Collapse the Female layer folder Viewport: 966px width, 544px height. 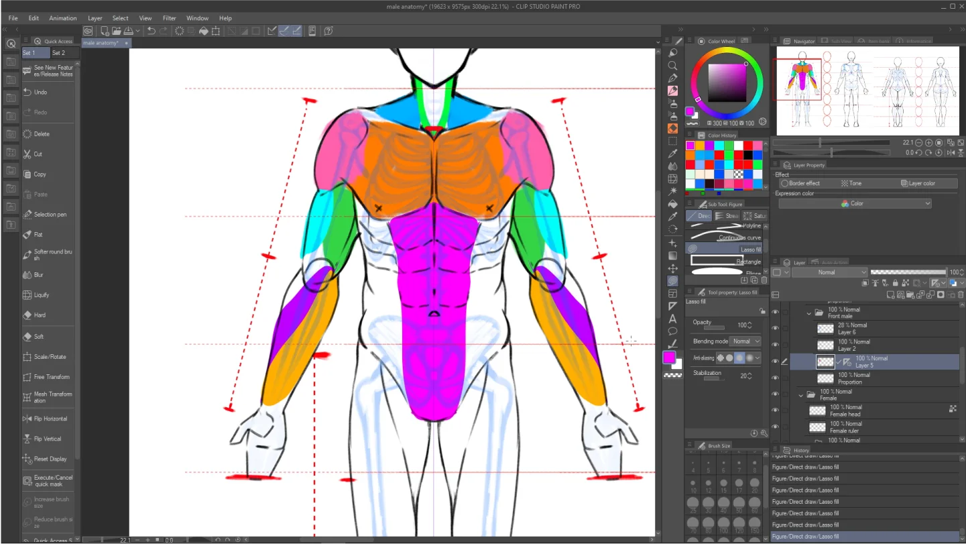point(800,395)
